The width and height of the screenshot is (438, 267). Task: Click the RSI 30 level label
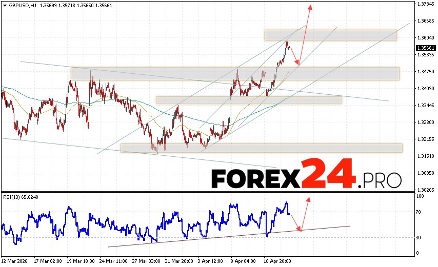coord(419,238)
